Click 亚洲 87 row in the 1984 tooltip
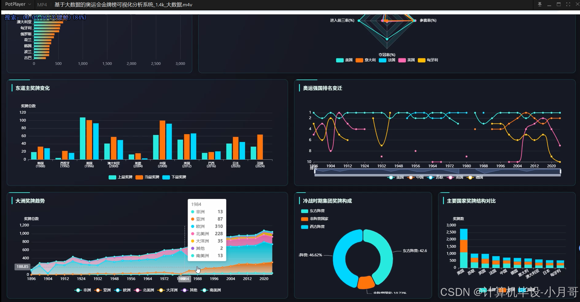 pos(207,219)
